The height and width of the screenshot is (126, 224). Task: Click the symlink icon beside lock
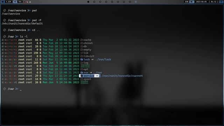coord(82,59)
